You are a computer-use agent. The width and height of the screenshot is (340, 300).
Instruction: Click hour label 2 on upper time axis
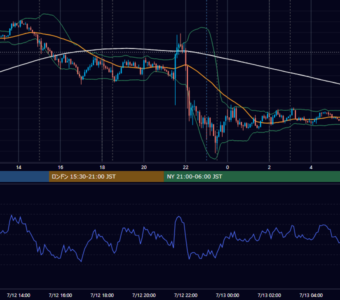click(x=269, y=167)
